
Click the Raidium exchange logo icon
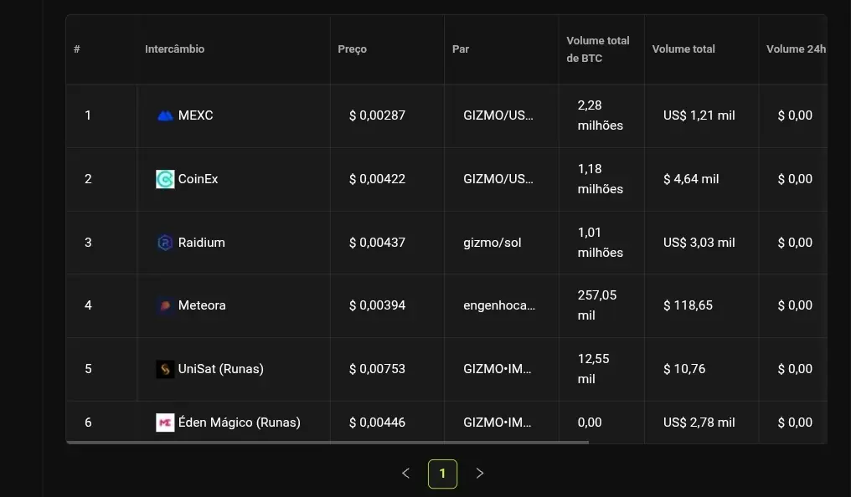tap(165, 243)
